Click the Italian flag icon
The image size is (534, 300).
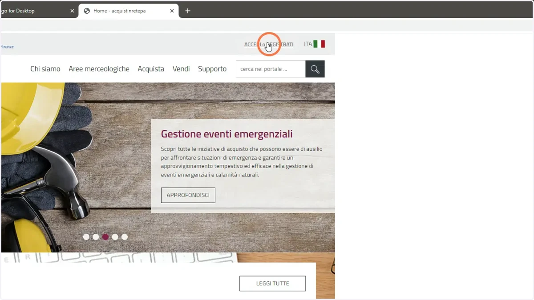tap(319, 44)
